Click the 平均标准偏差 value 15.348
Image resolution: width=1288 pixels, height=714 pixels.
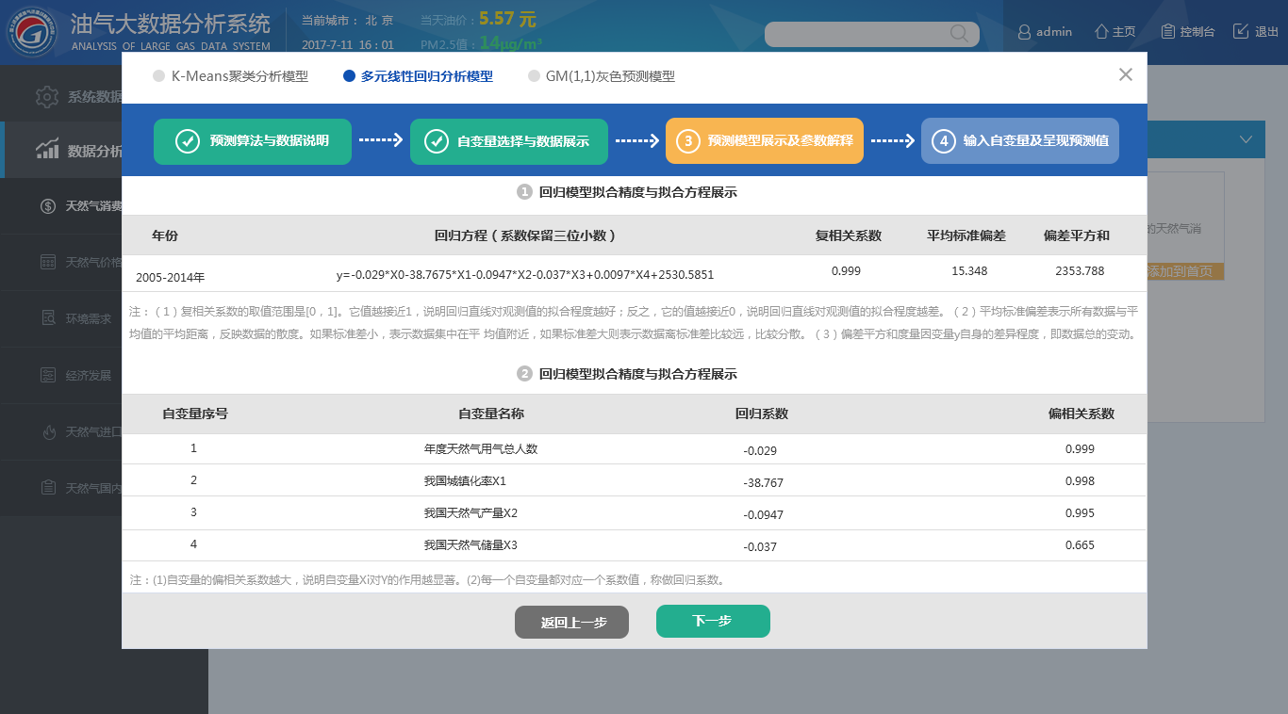click(x=969, y=271)
